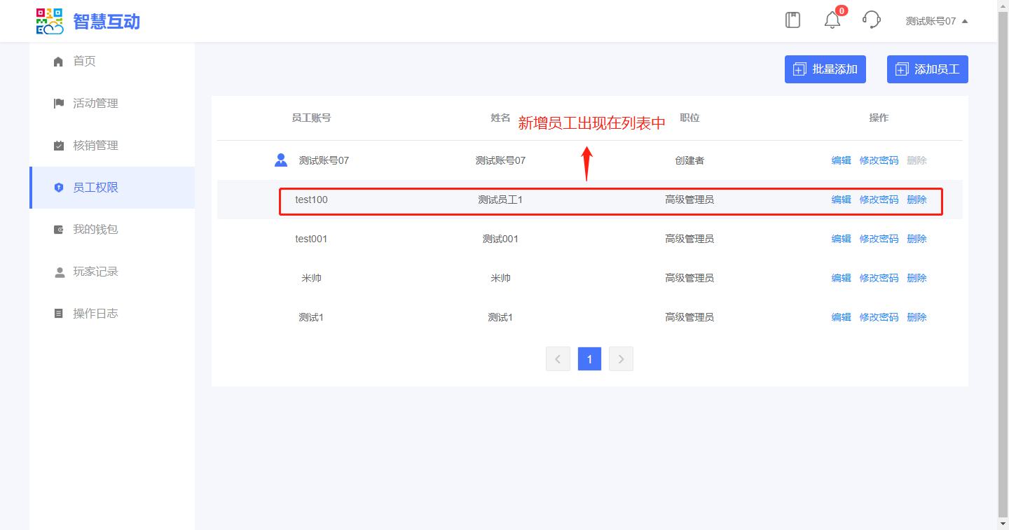
Task: Open 核销管理 in the sidebar
Action: 95,146
